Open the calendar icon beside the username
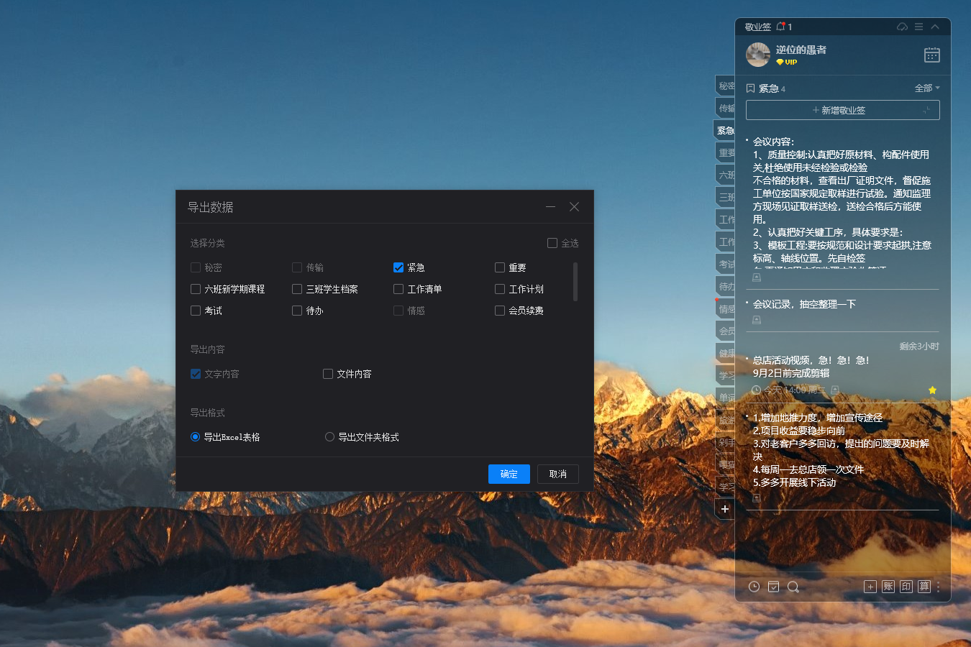Image resolution: width=971 pixels, height=647 pixels. pos(931,55)
